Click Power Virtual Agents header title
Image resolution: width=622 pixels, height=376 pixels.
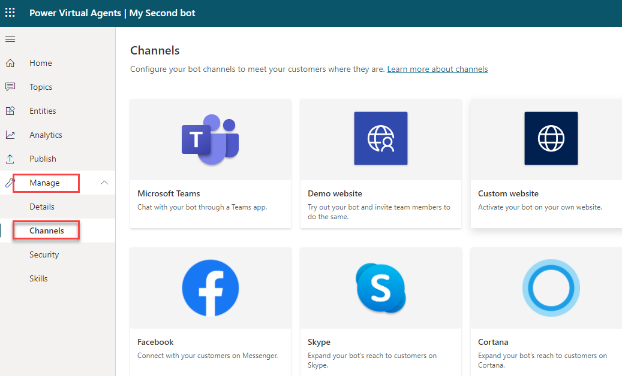click(x=75, y=13)
